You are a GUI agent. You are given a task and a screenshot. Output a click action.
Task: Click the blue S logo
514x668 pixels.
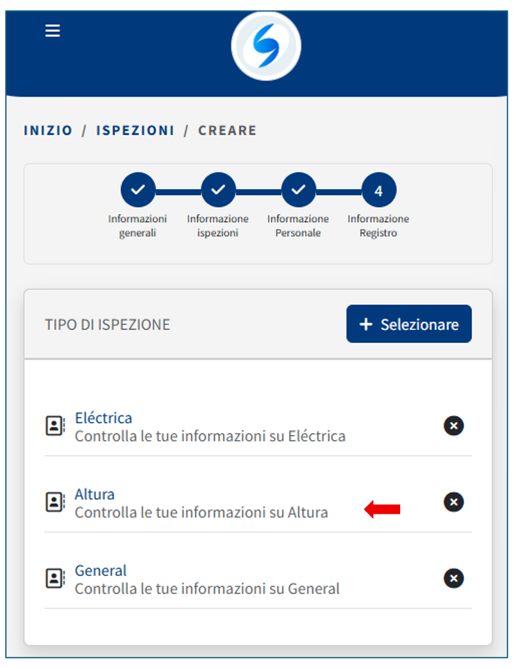point(266,46)
